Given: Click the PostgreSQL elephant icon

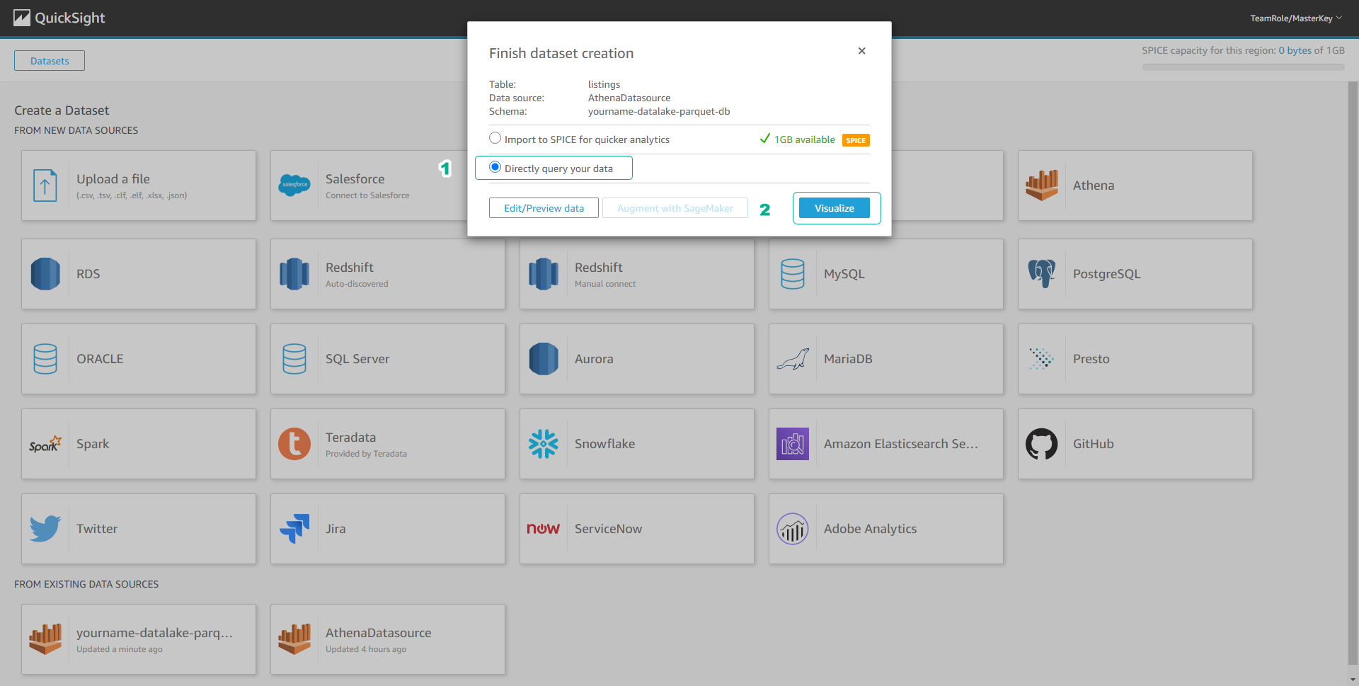Looking at the screenshot, I should coord(1042,274).
